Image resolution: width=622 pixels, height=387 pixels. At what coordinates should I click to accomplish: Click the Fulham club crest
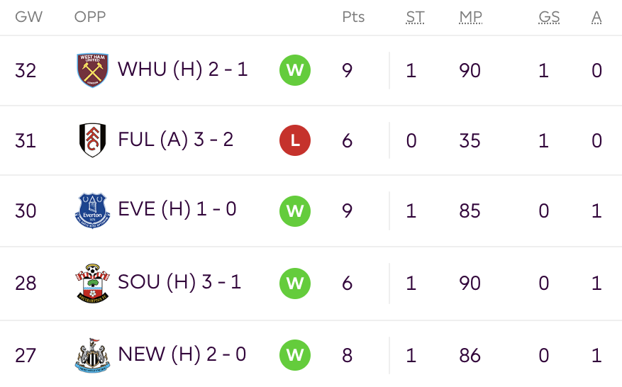click(92, 140)
